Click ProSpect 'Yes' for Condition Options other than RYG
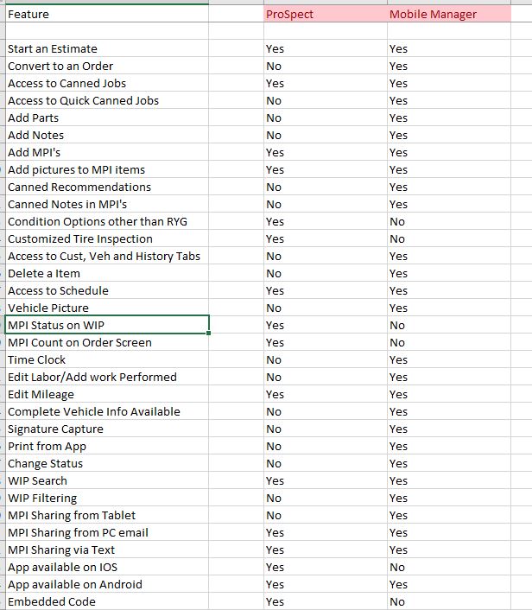This screenshot has height=610, width=532. click(326, 221)
